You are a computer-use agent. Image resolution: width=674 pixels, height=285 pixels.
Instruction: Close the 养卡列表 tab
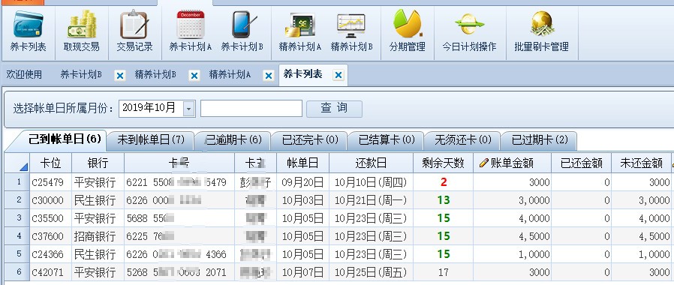[339, 75]
